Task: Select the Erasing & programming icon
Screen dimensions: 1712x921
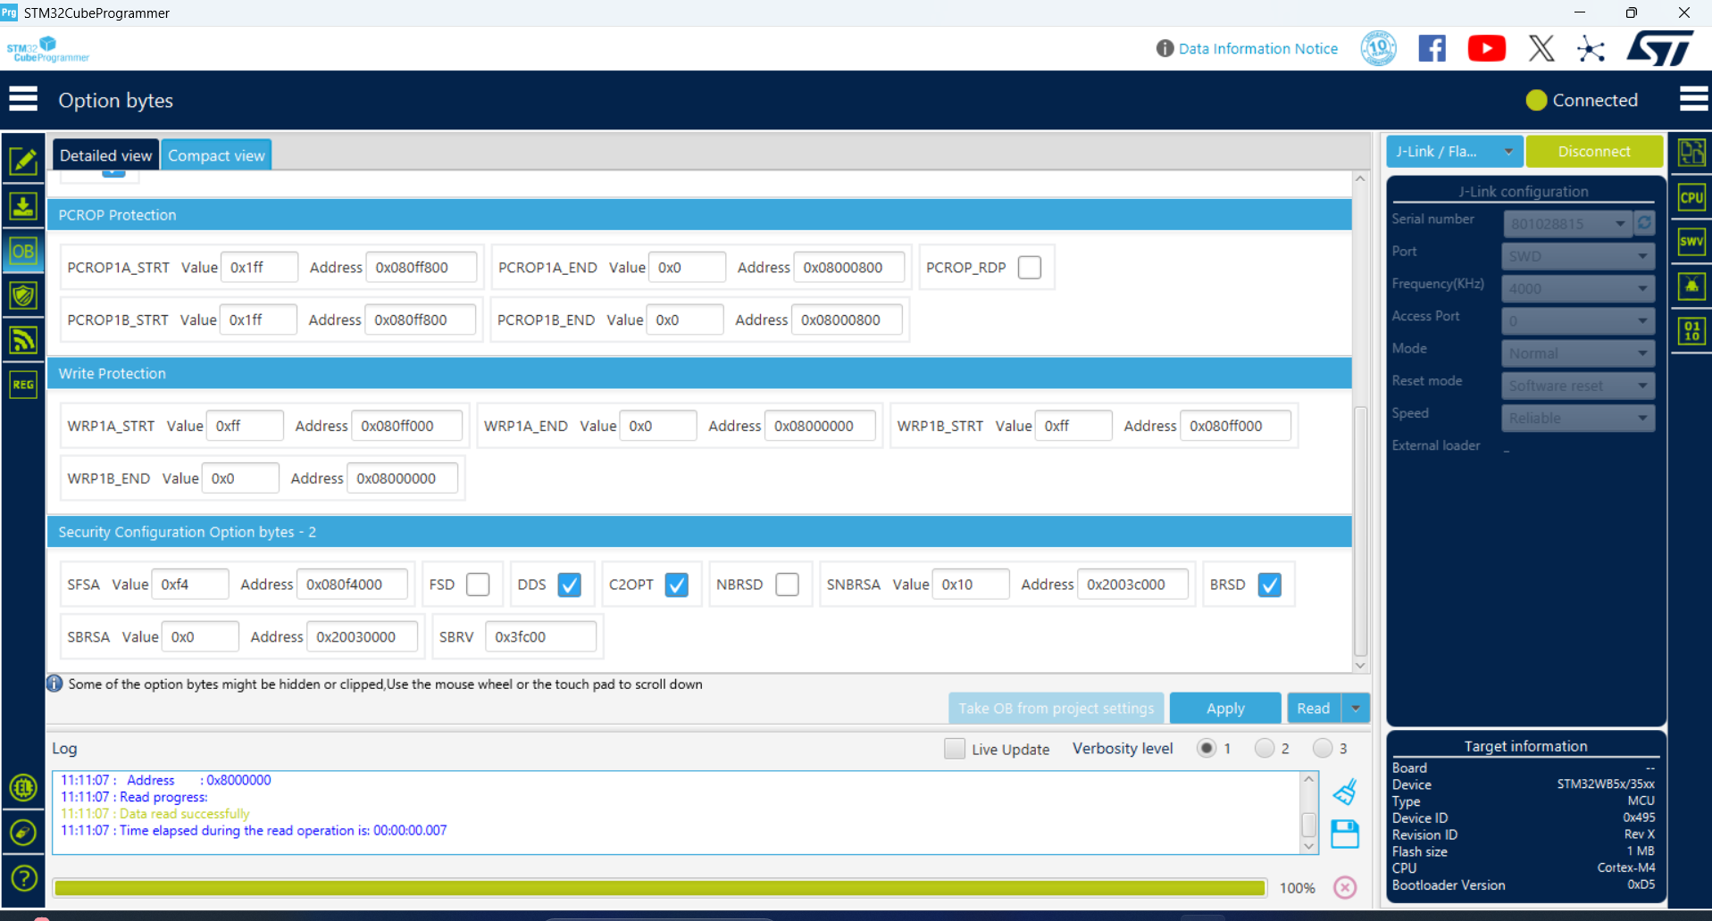Action: coord(24,206)
